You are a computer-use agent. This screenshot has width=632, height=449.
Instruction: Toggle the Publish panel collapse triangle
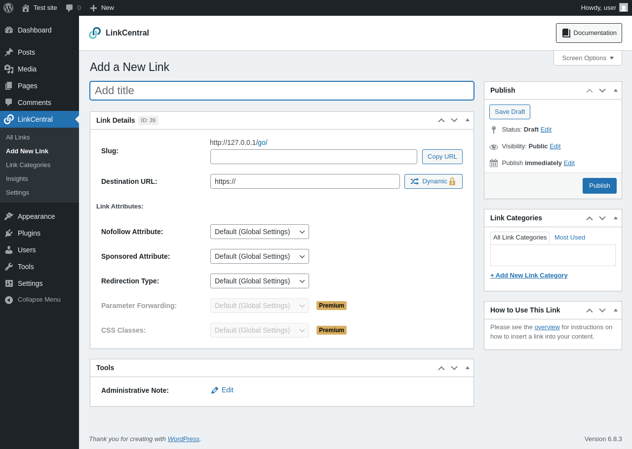click(616, 90)
